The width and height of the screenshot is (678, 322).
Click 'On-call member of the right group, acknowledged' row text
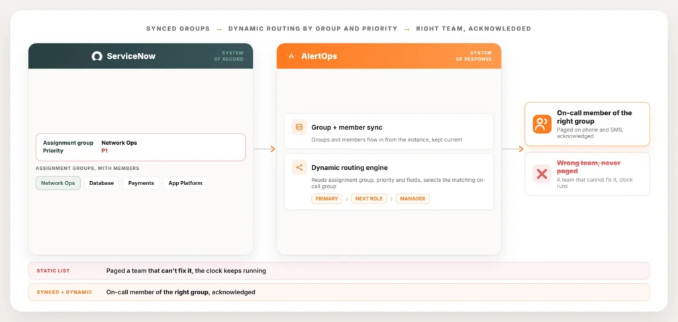[x=181, y=292]
